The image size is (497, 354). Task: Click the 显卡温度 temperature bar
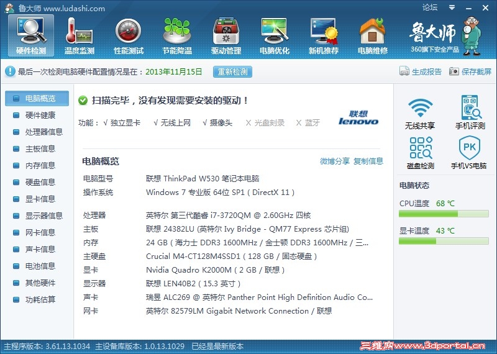pyautogui.click(x=444, y=241)
